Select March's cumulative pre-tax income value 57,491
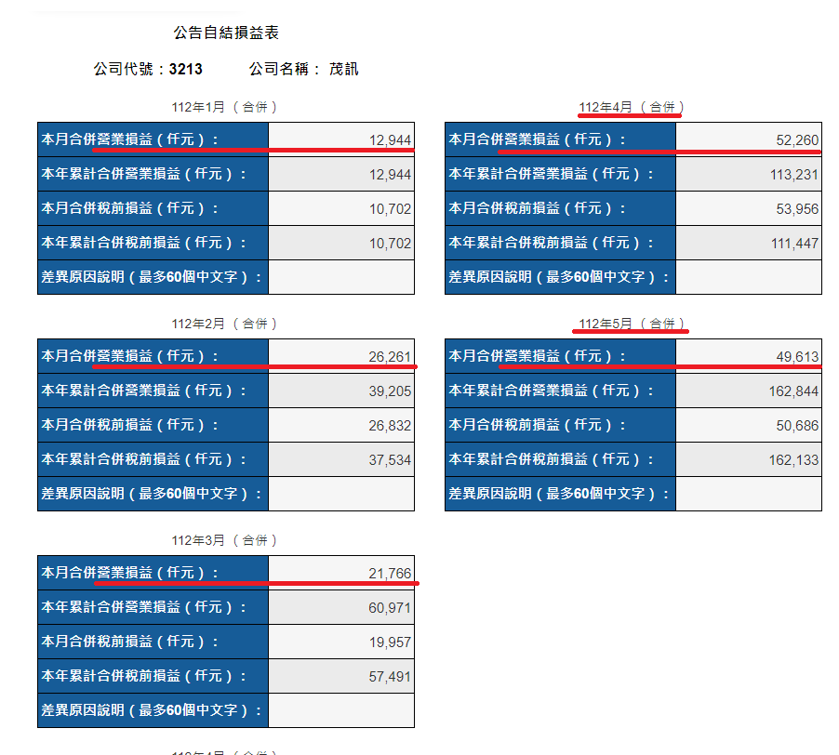The image size is (839, 755). pyautogui.click(x=390, y=677)
